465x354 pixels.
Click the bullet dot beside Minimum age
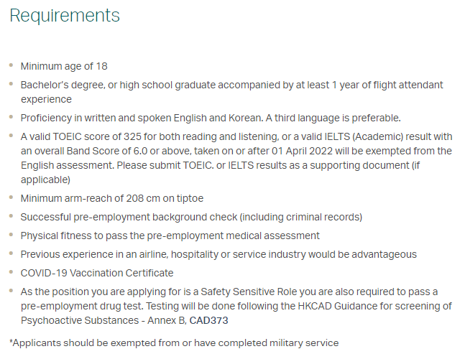11,65
